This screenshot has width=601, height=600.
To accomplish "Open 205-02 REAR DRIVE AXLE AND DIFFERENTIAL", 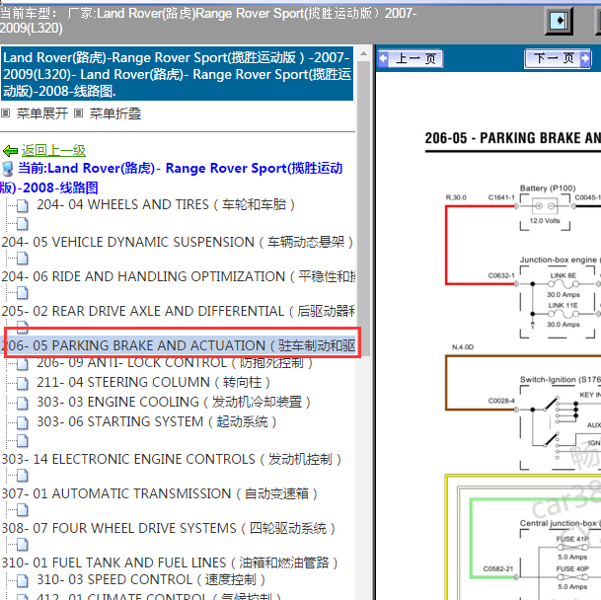I will click(179, 311).
